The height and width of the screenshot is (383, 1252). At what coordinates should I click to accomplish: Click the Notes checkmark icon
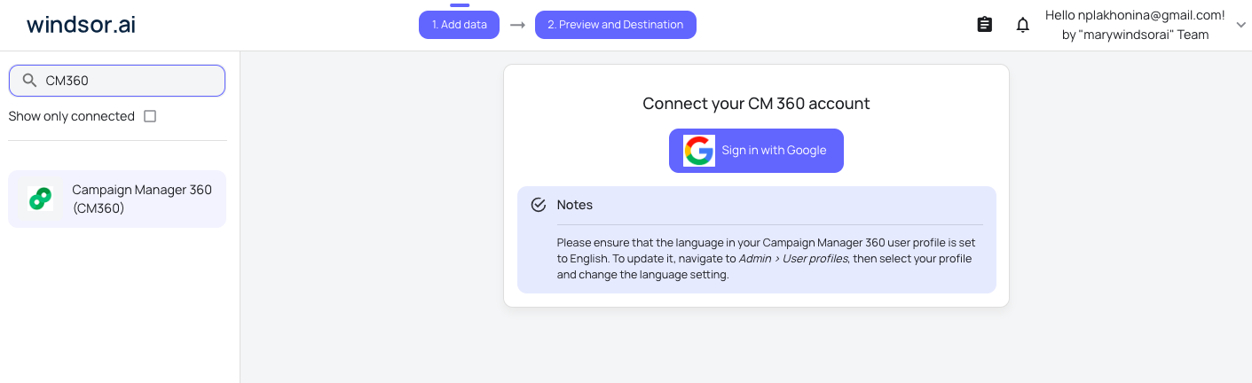[538, 205]
